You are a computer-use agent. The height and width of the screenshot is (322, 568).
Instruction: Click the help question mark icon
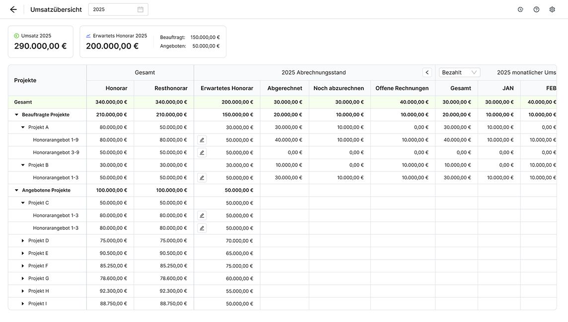[x=536, y=9]
